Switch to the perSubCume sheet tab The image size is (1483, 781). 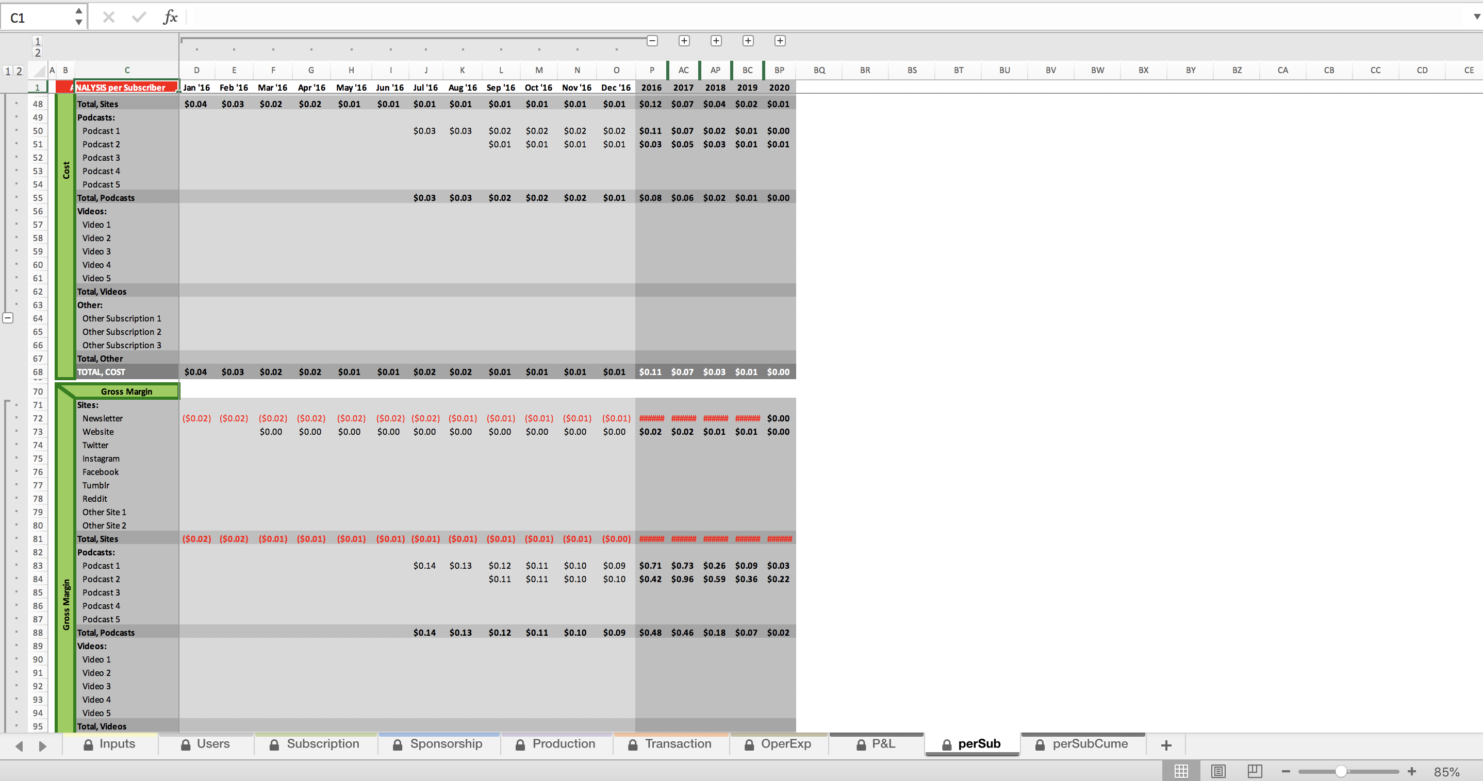(x=1082, y=743)
